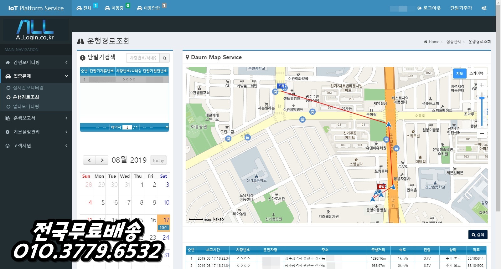Switch map to 스카이뷰 view
Screen dimensions: 501x269
point(476,73)
